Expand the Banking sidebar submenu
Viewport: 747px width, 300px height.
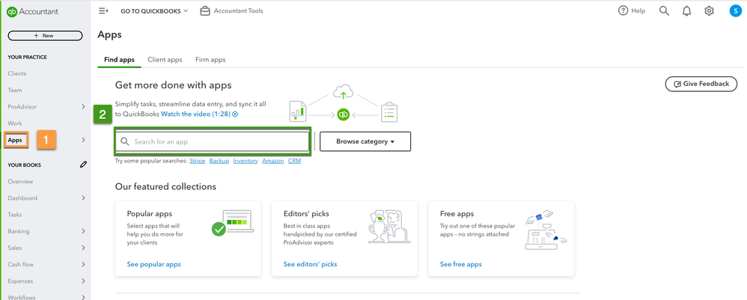[x=83, y=231]
